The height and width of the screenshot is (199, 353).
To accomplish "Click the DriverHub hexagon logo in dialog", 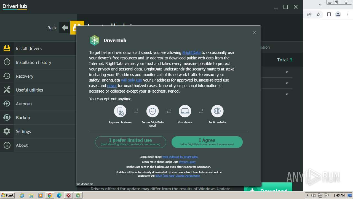I will [x=95, y=40].
